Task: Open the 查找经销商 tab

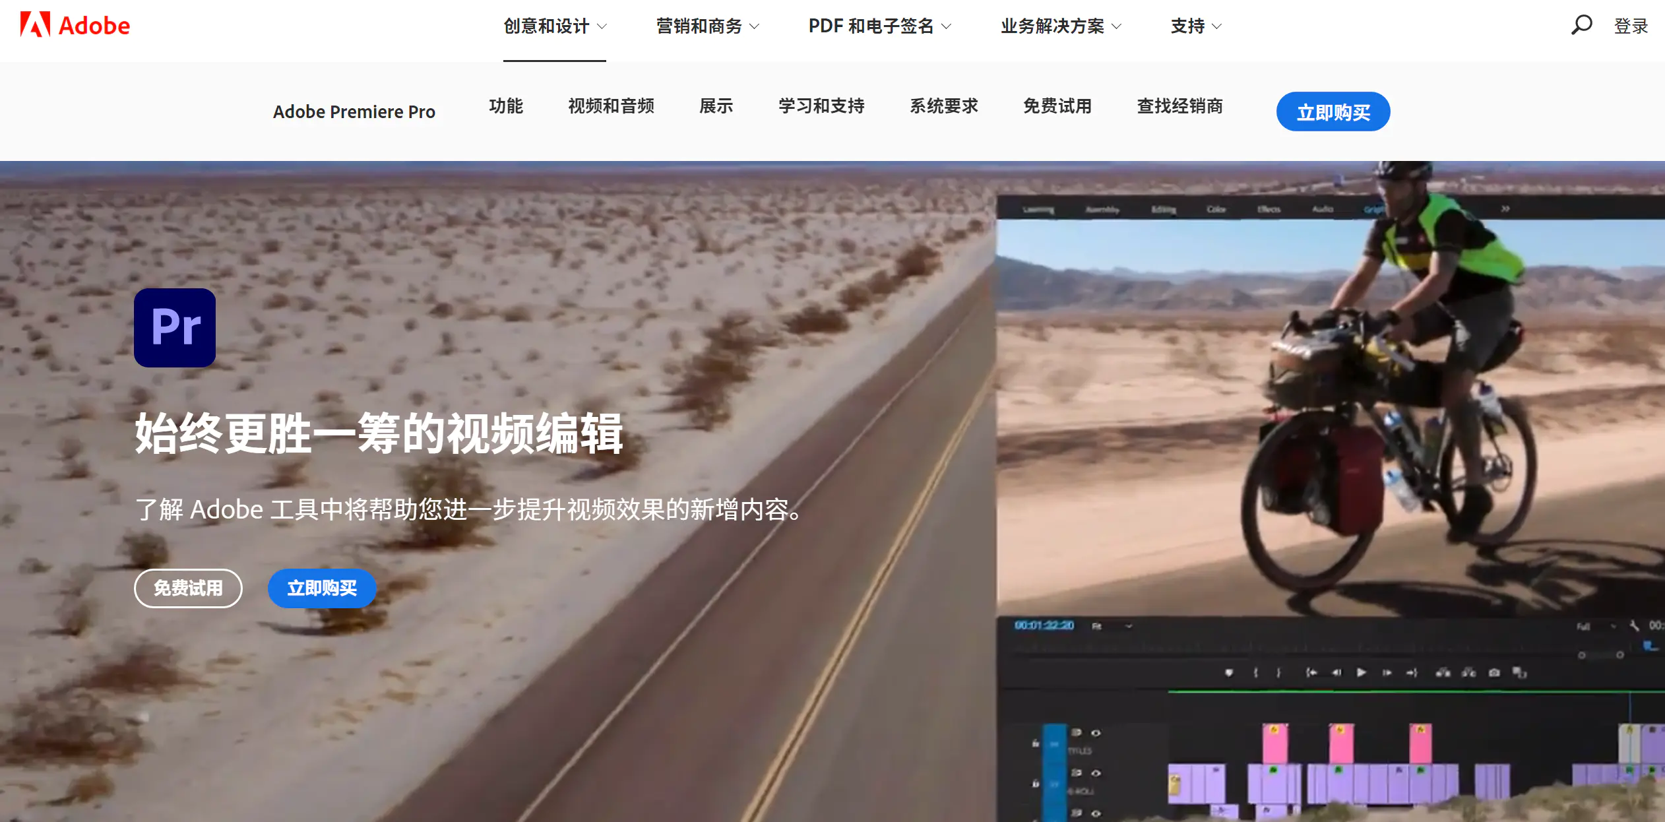Action: 1179,106
